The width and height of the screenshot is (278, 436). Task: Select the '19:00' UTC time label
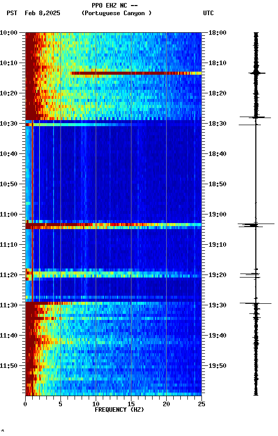coord(218,214)
